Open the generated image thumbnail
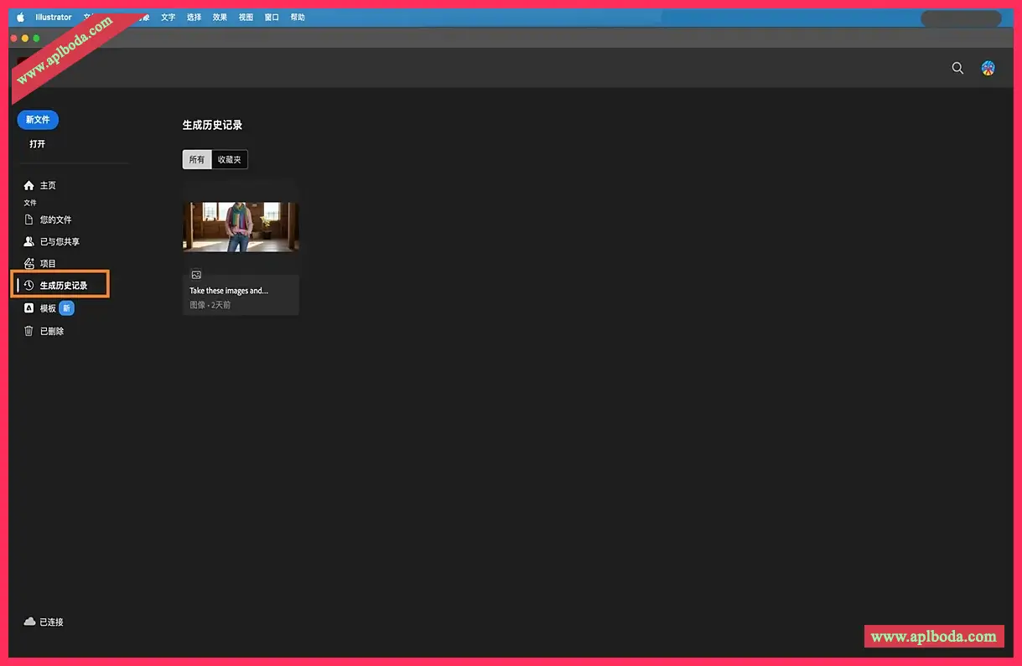The image size is (1022, 666). coord(241,226)
